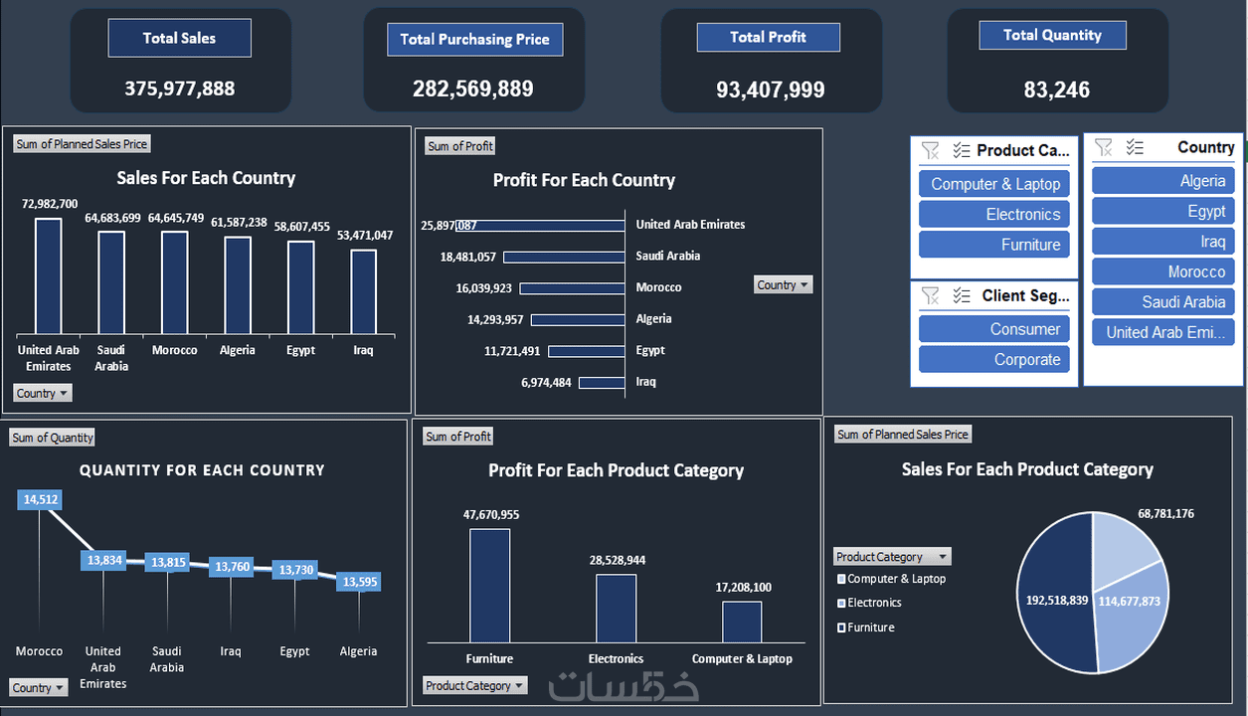1248x716 pixels.
Task: Click the Total Sales value 375,977,888
Action: pos(180,89)
